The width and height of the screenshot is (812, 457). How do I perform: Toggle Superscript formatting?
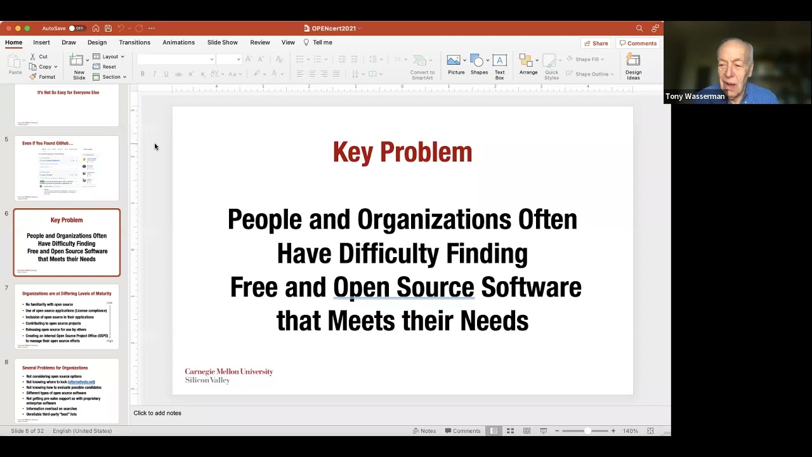click(x=191, y=74)
